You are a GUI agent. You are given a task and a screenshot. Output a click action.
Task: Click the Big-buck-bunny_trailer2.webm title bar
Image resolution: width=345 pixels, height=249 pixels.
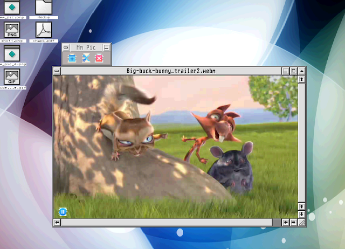tap(171, 71)
